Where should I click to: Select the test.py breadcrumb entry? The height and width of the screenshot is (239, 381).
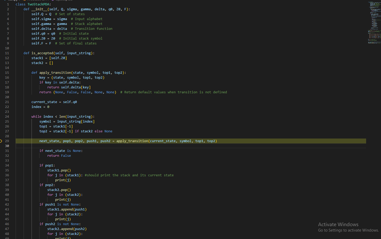pos(12,1)
